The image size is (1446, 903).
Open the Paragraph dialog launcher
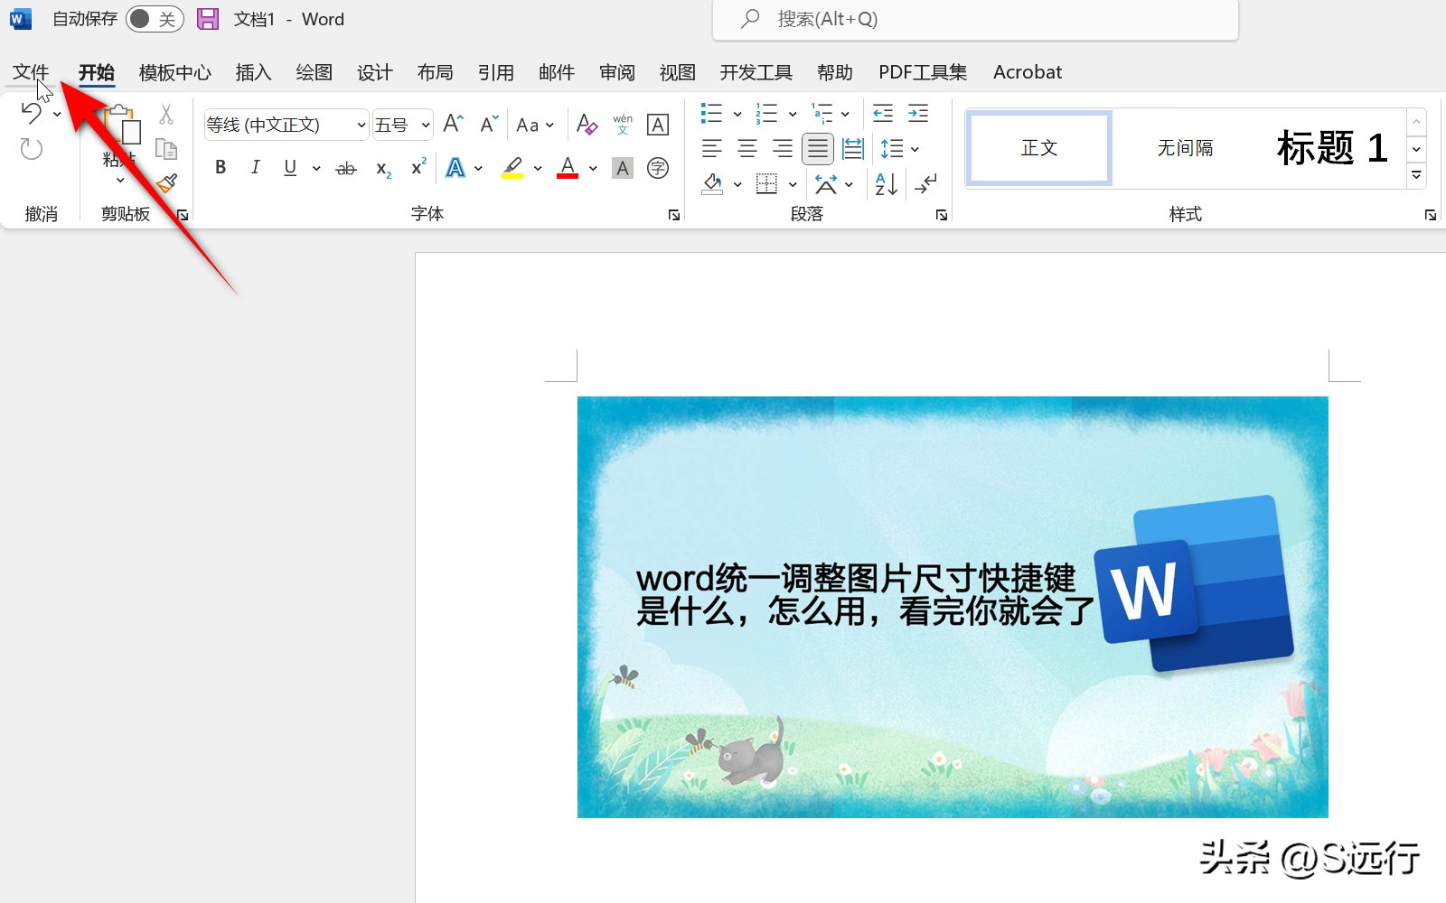942,215
